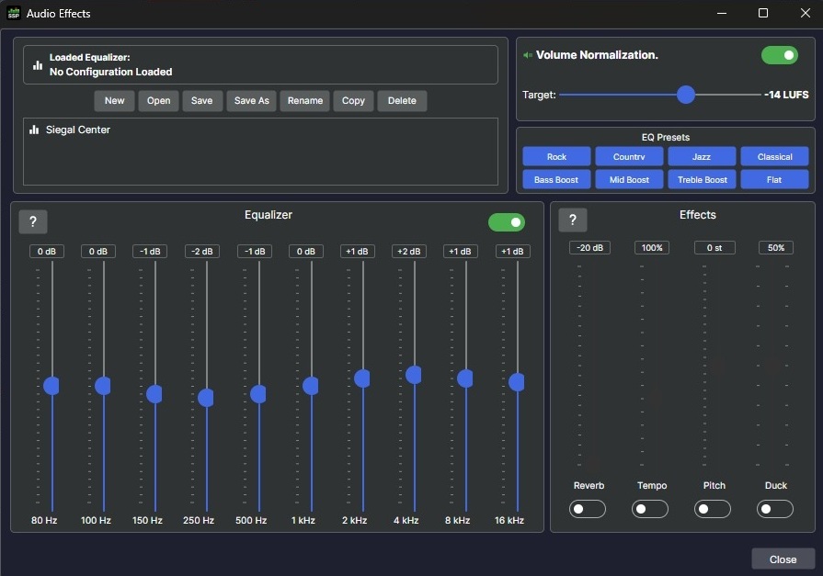Apply the Rock EQ preset

[556, 156]
